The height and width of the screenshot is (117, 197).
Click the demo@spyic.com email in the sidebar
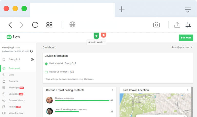(11, 47)
